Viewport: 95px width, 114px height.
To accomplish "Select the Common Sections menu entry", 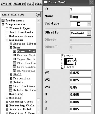I will [26, 51].
